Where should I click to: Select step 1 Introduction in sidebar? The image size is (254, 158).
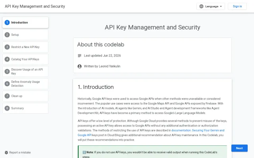tap(25, 23)
